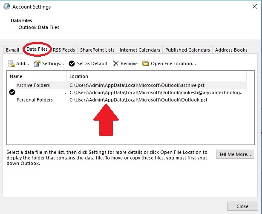
Task: Go to the SharePoint Lists tab
Action: (98, 50)
